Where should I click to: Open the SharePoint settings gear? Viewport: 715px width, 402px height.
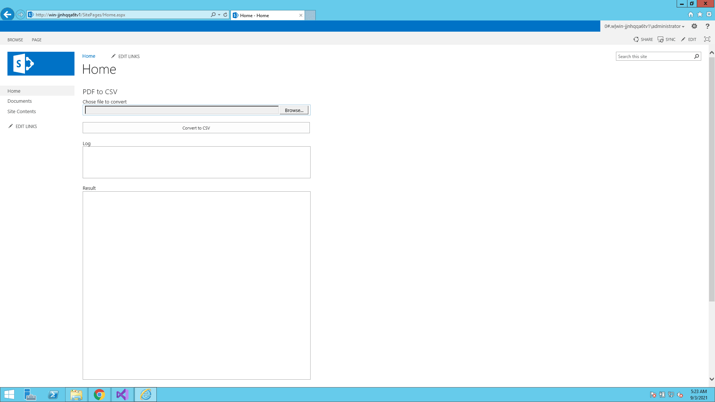694,26
